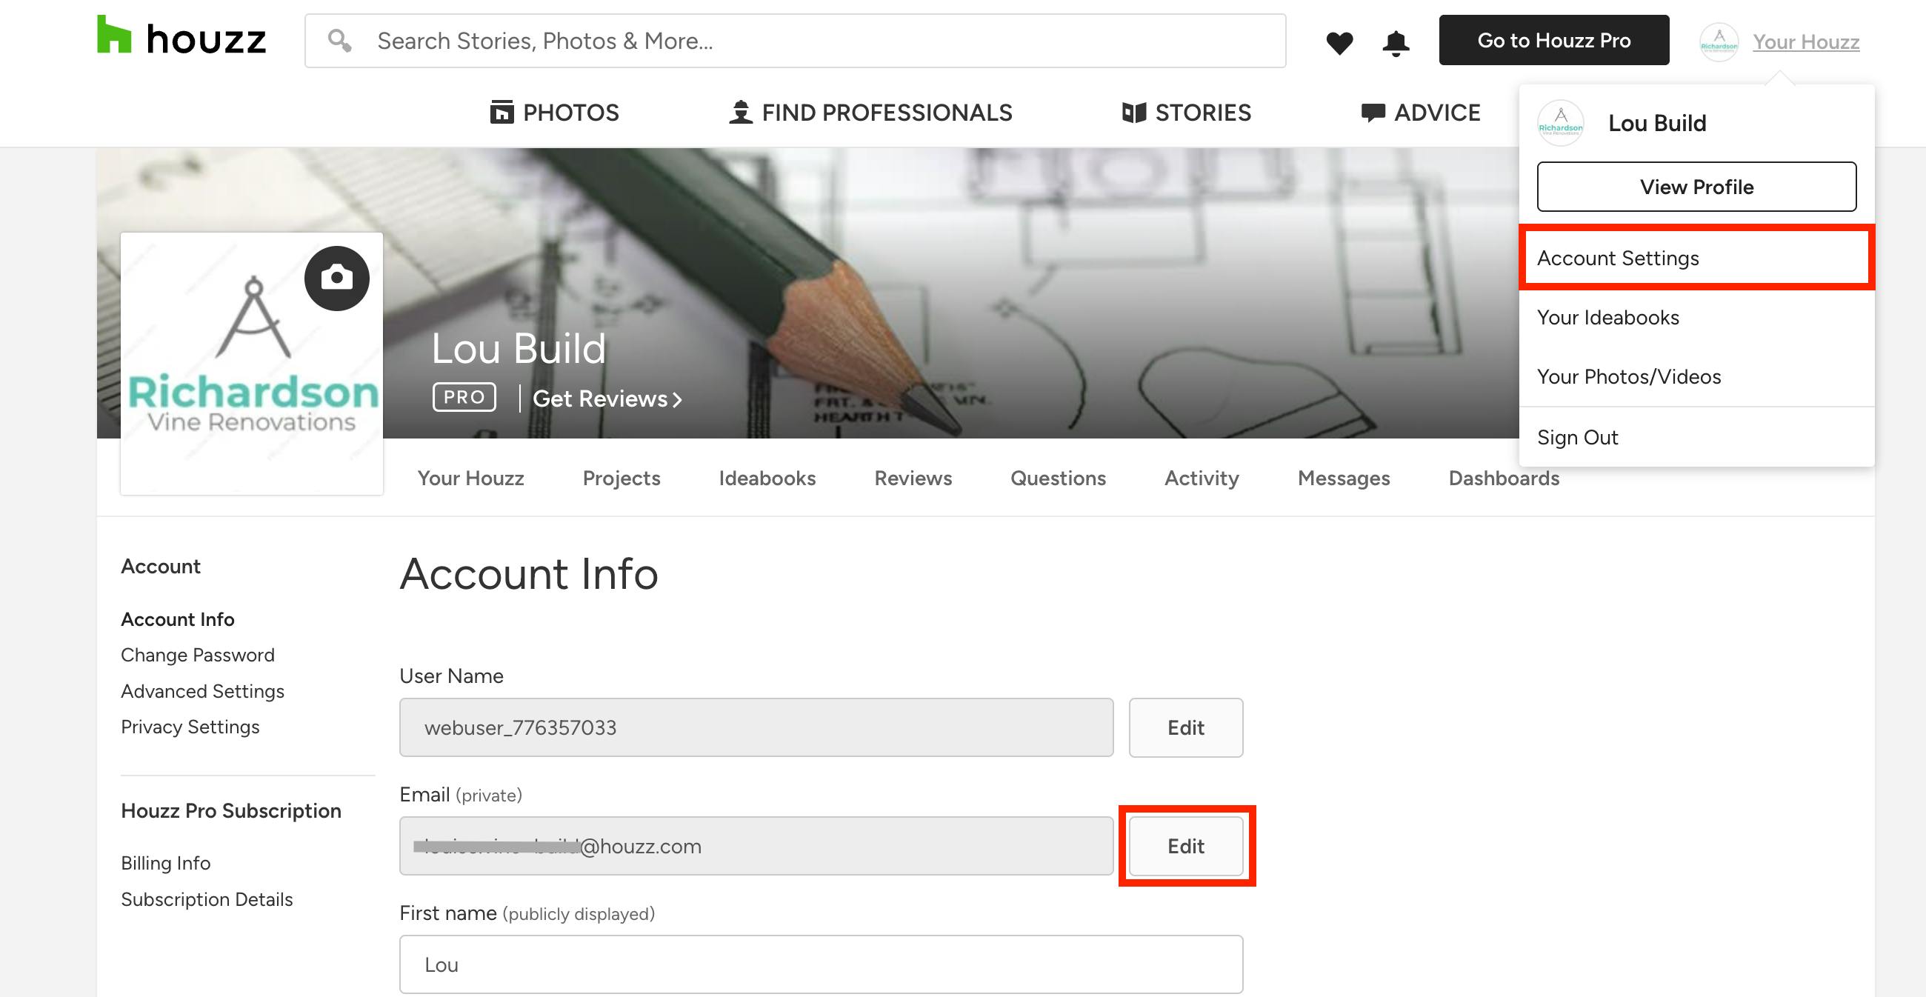Click the search magnifier icon
Screen dimensions: 1926x997
point(339,40)
